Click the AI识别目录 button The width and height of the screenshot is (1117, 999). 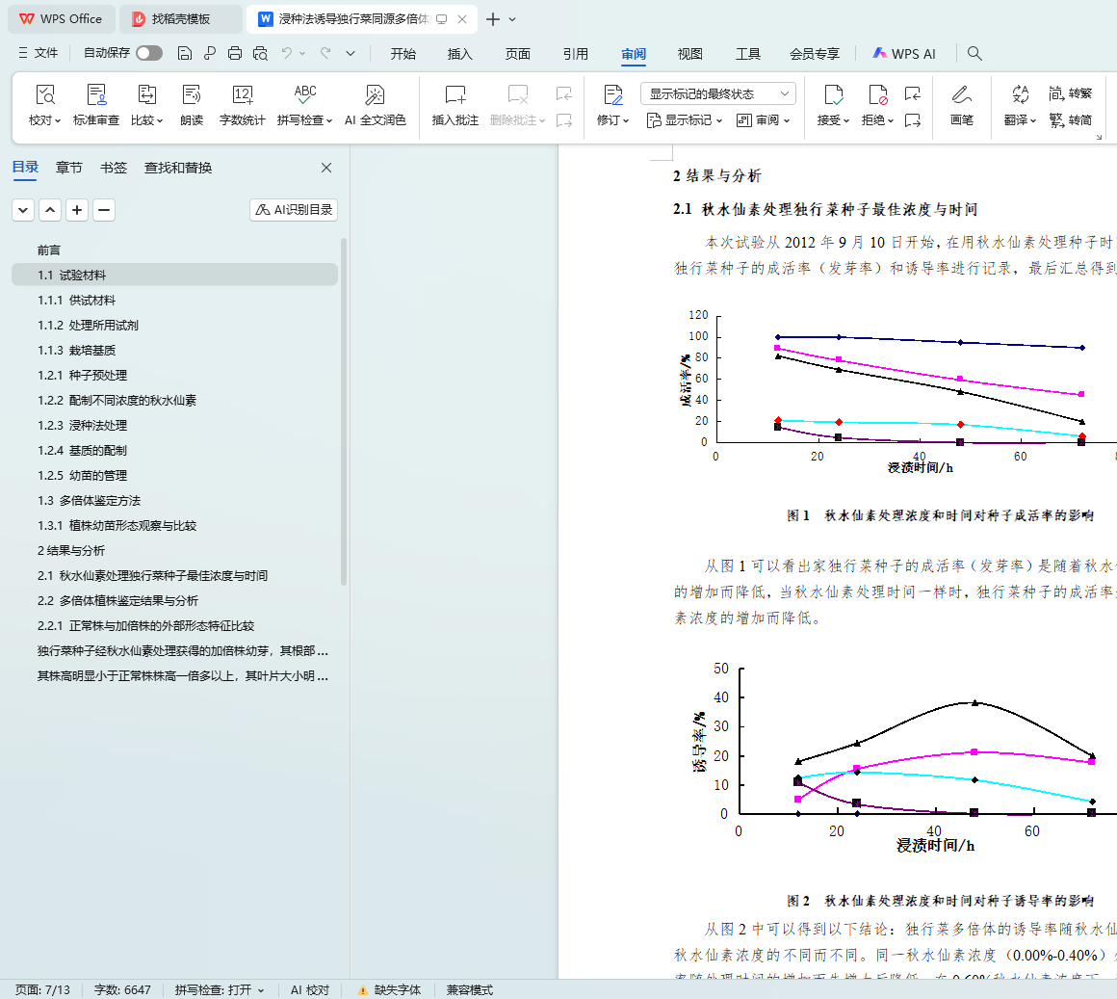294,210
